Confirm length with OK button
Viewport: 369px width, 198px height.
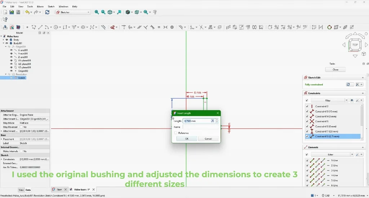point(187,138)
